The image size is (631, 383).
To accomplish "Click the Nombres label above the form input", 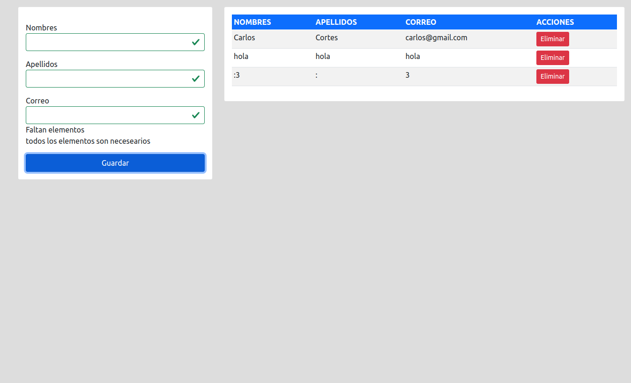I will click(41, 28).
